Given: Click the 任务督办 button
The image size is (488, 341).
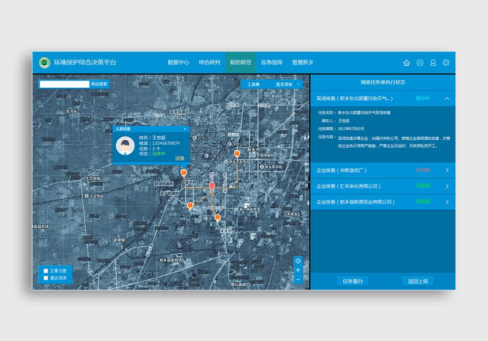Looking at the screenshot, I should tap(353, 281).
